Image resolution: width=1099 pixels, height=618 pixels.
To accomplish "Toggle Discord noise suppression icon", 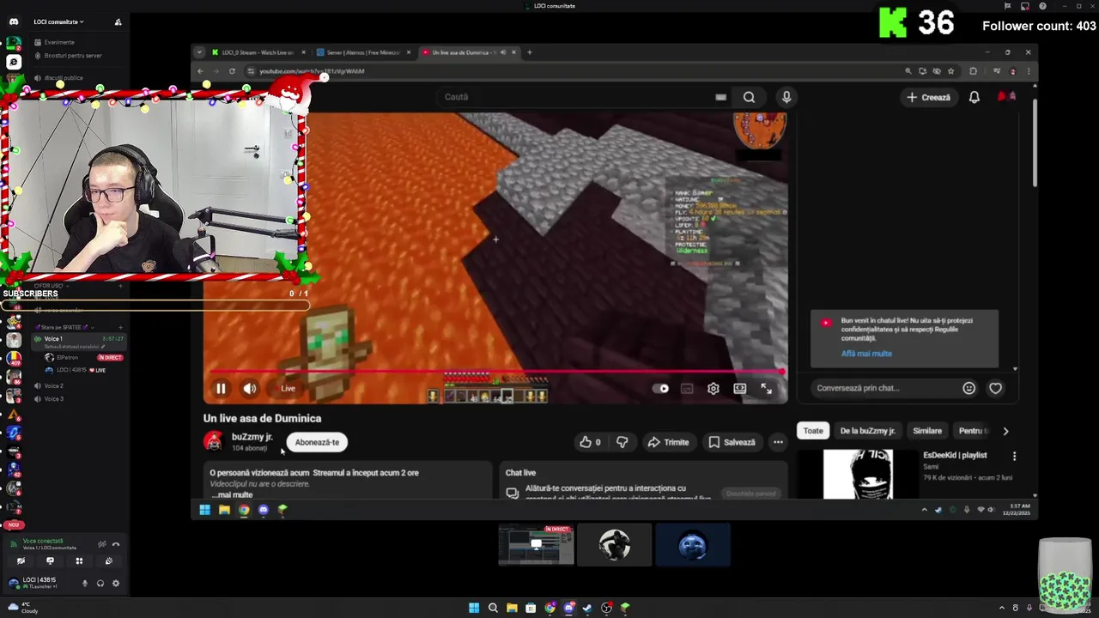I will coord(101,544).
